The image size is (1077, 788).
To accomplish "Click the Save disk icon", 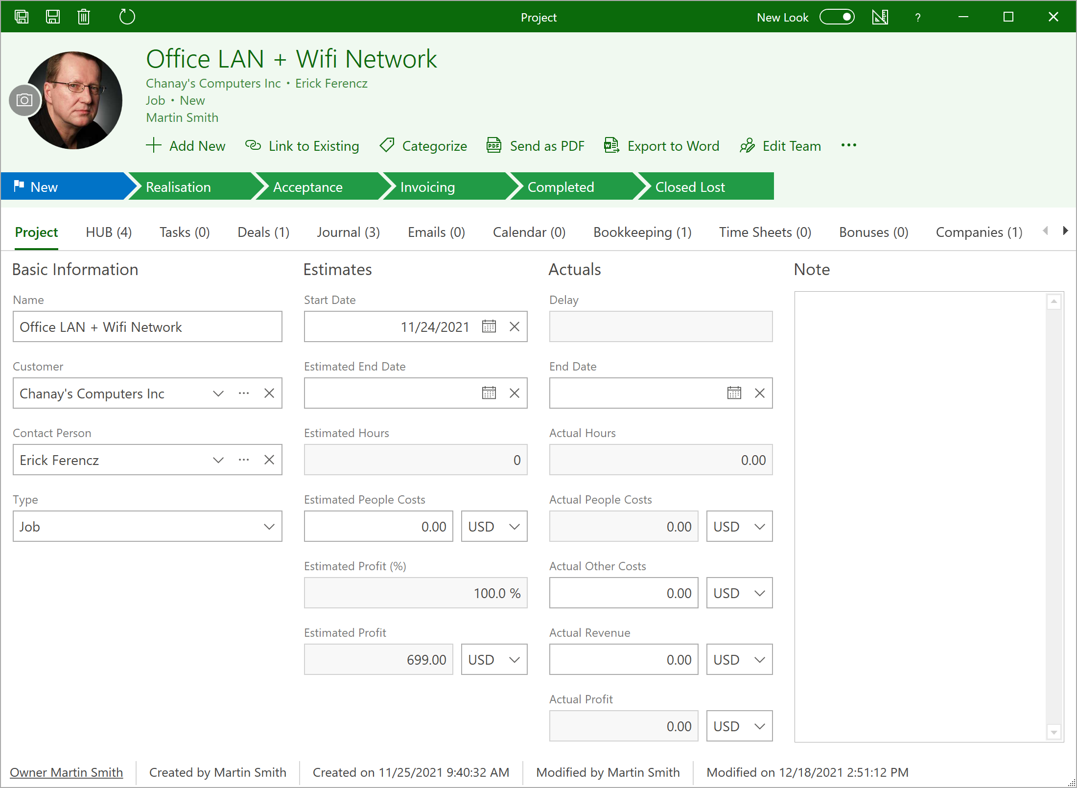I will tap(53, 17).
